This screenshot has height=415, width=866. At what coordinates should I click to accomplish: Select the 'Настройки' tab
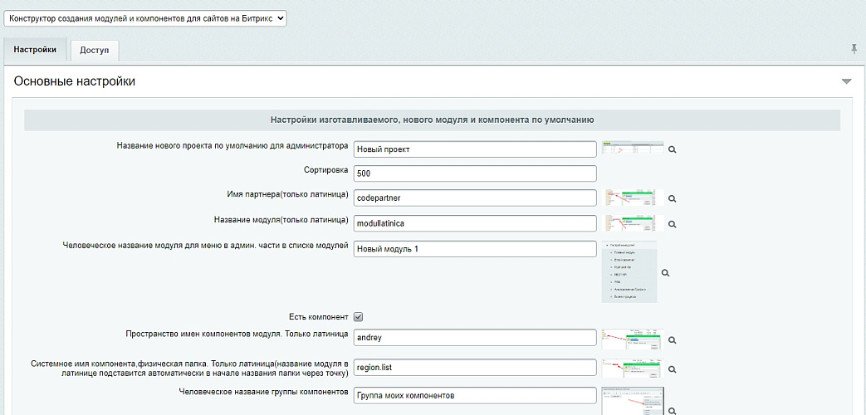(x=35, y=50)
